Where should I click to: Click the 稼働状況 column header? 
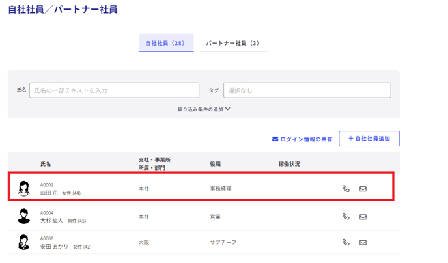click(x=289, y=164)
